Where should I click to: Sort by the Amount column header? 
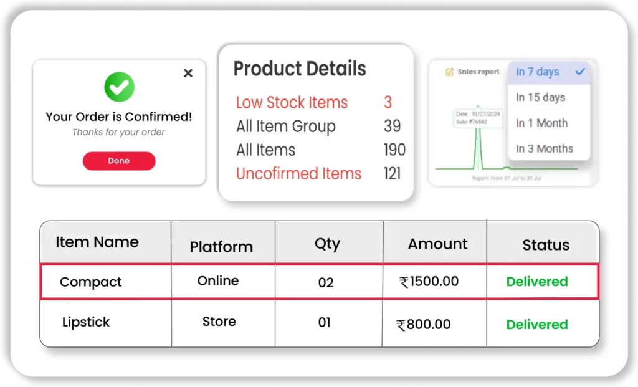click(437, 244)
